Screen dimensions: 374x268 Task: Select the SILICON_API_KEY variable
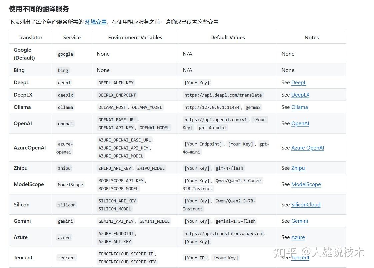click(117, 201)
